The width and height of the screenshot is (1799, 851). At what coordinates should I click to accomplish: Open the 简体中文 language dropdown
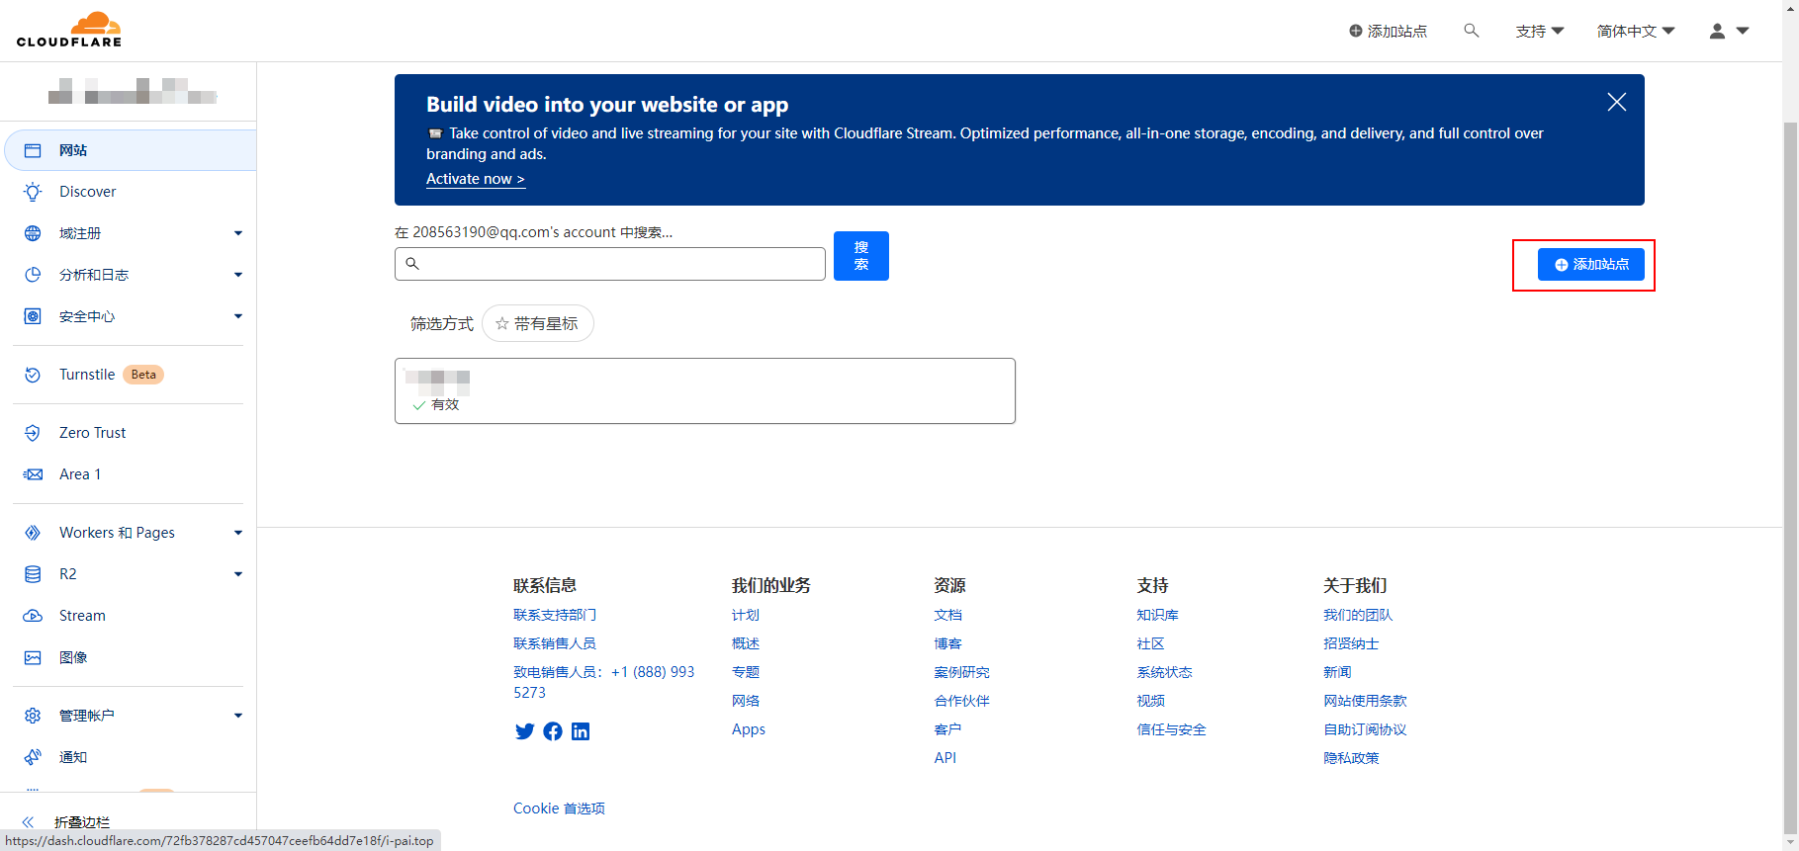pyautogui.click(x=1636, y=32)
